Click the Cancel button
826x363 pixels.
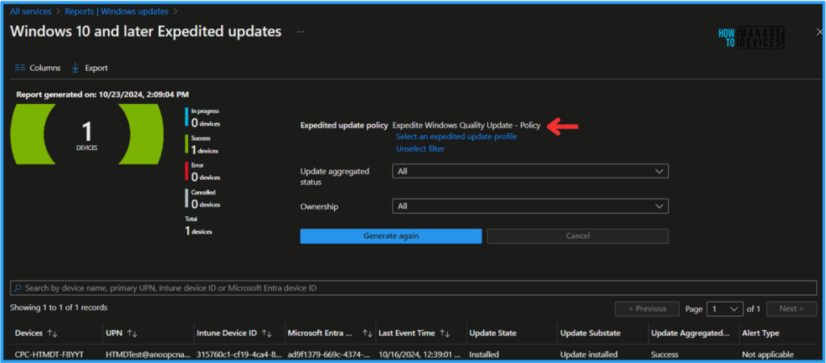[578, 236]
